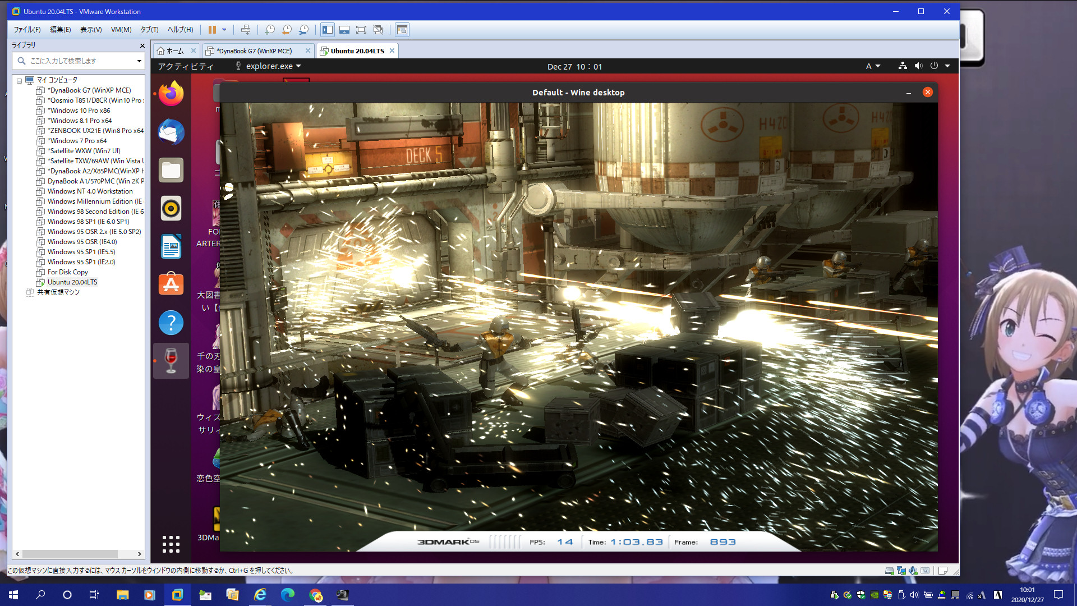Screen dimensions: 1077x606
Task: Open the VM(M) menu
Action: point(121,30)
